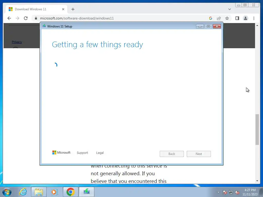Click the address bar URL
Screen dimensions: 263x197
pos(77,18)
